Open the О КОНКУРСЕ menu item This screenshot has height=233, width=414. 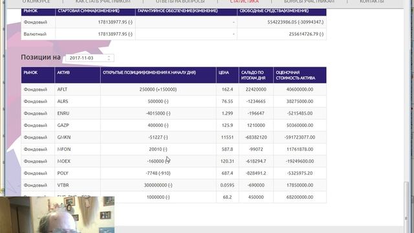click(x=36, y=1)
